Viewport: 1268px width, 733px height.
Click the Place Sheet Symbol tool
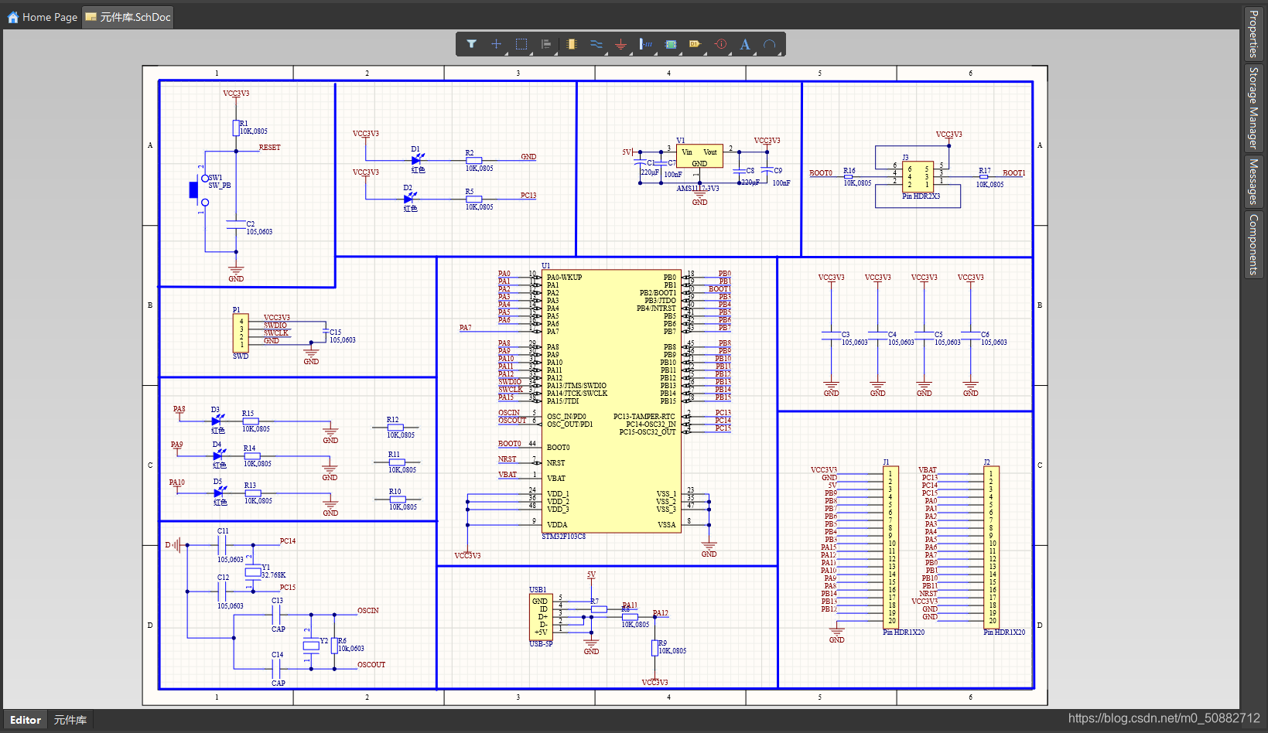670,44
